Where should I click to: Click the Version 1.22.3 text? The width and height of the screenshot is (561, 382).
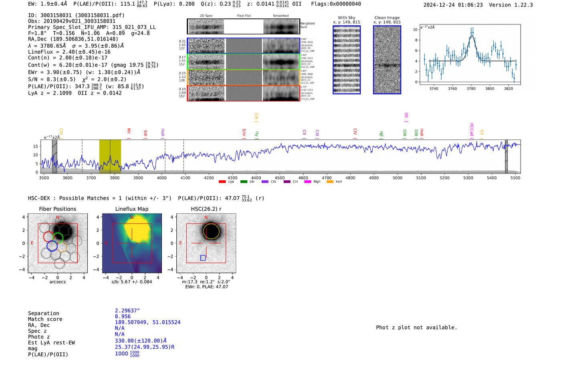pyautogui.click(x=511, y=5)
